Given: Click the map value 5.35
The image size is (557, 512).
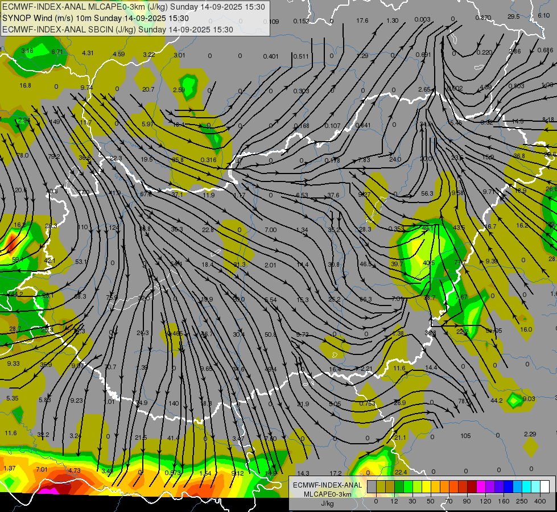Looking at the screenshot, I should 12,398.
